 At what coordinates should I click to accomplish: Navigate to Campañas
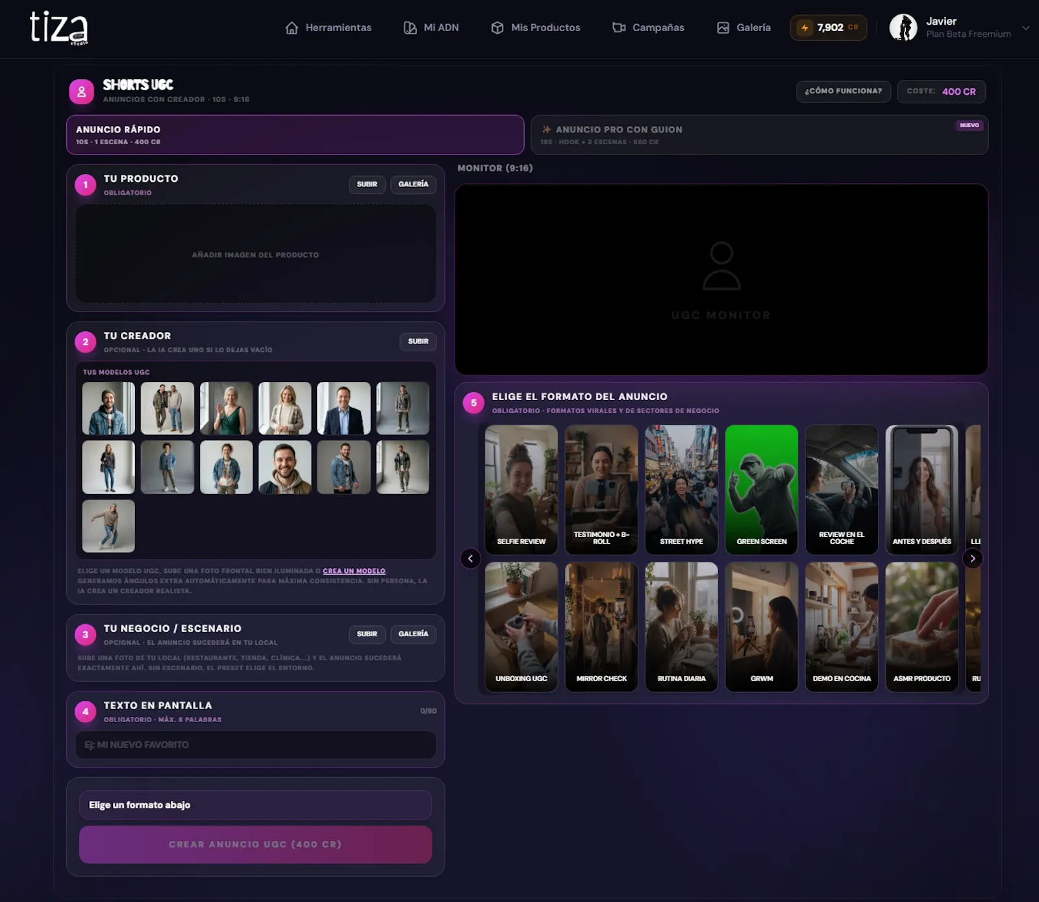648,28
